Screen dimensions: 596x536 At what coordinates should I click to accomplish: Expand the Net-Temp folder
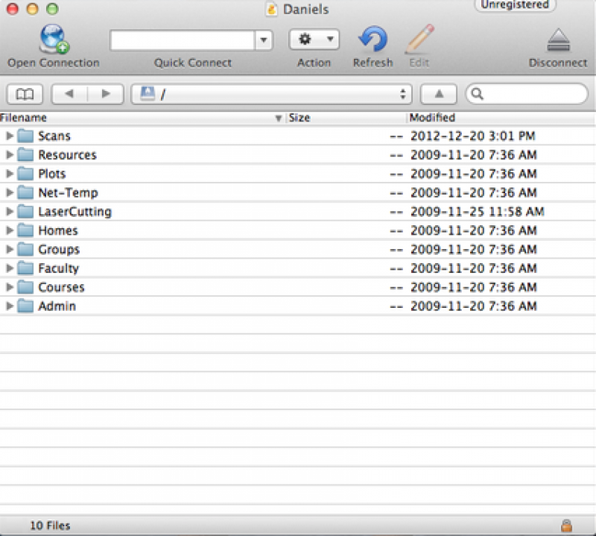pos(10,192)
